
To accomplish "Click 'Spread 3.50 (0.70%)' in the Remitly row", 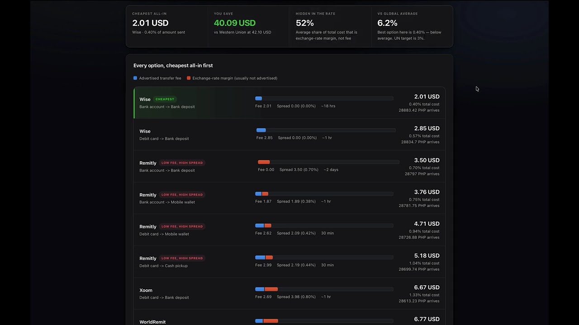I will tap(299, 170).
